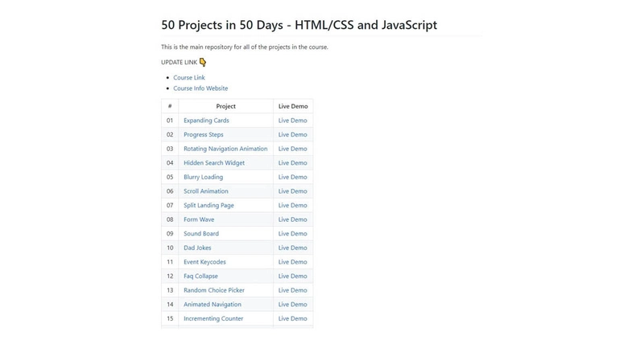Click the pointing hand emoji icon
The height and width of the screenshot is (340, 644).
(x=203, y=62)
